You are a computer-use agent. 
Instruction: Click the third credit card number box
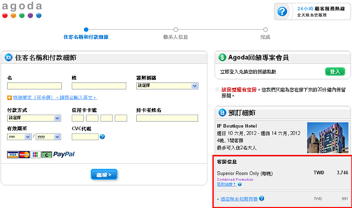pos(107,118)
